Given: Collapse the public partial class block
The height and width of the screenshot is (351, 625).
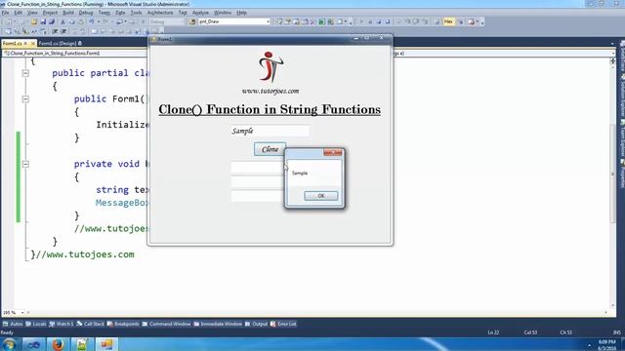Looking at the screenshot, I should click(25, 73).
